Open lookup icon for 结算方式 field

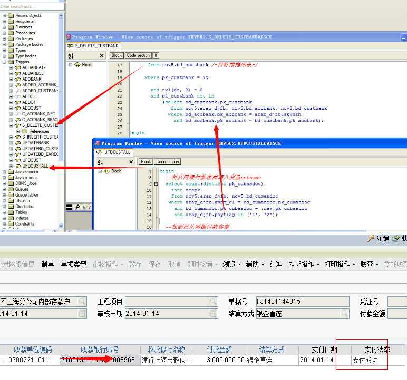(x=344, y=314)
